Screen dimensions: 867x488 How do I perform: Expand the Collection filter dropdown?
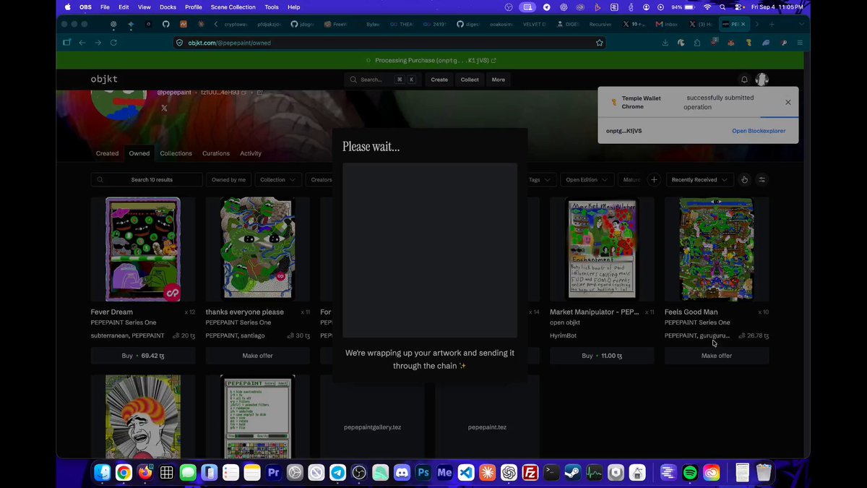point(277,179)
